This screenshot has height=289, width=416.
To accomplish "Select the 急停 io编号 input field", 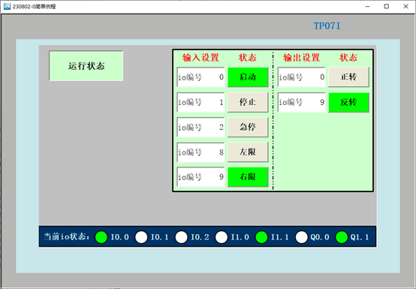I will (x=200, y=127).
